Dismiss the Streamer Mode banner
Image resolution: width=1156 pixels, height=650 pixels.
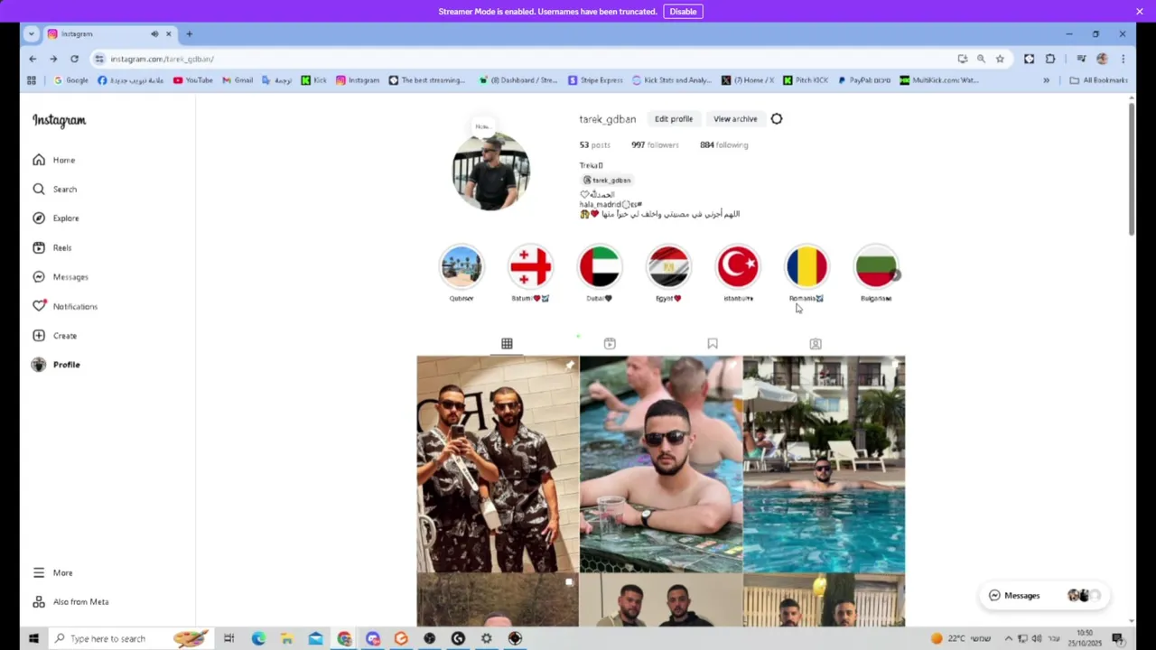(x=1140, y=12)
